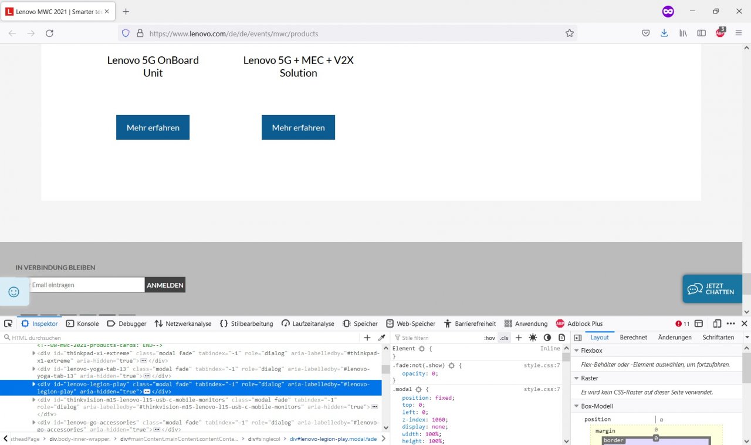Open the Stilbearbeitung tab

246,323
